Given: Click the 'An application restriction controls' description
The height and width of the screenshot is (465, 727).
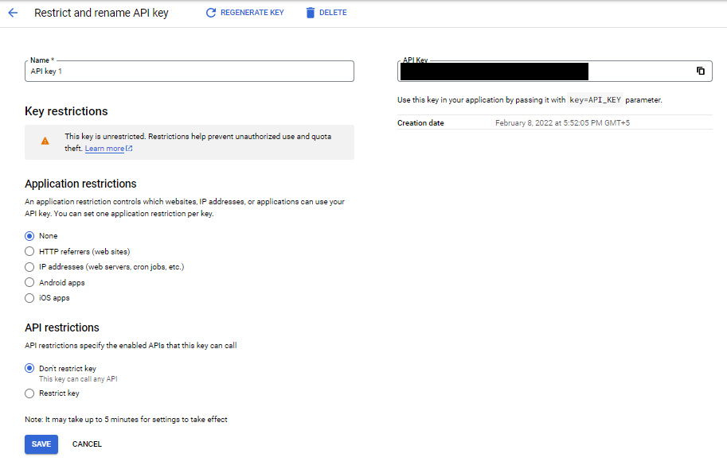Looking at the screenshot, I should tap(185, 207).
